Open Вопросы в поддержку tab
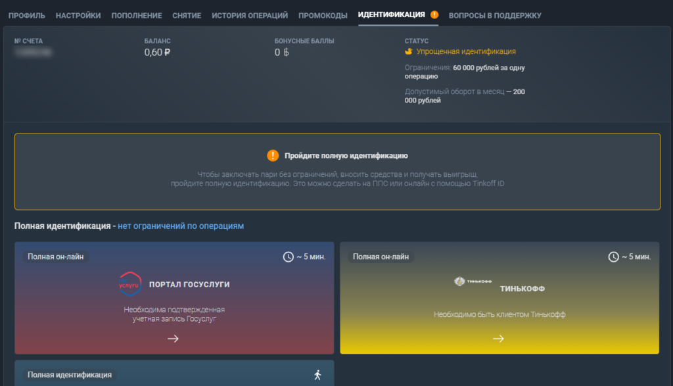 (x=495, y=16)
